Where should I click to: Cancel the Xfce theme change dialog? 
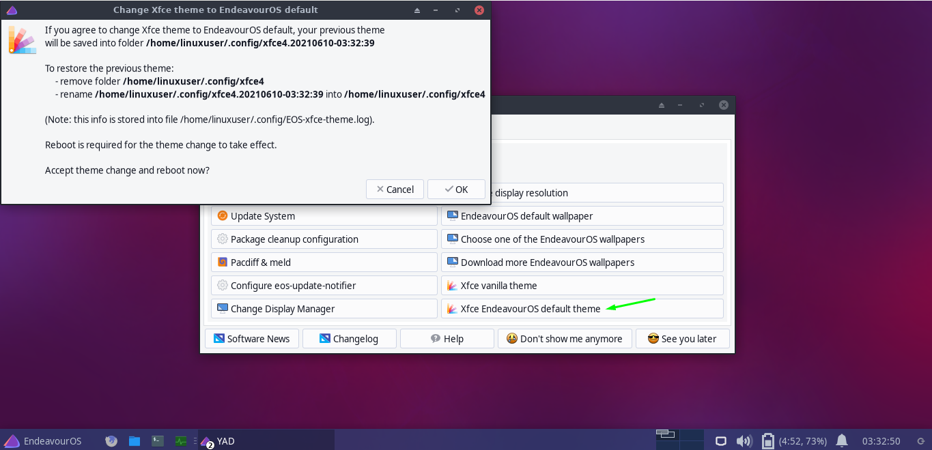(x=395, y=190)
